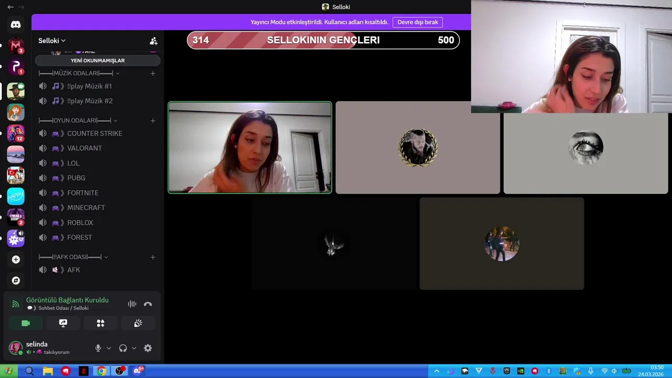Add channel to MÜZİK ODALARI category

[153, 73]
